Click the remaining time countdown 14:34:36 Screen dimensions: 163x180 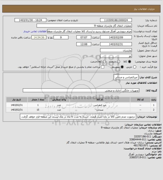(39, 37)
